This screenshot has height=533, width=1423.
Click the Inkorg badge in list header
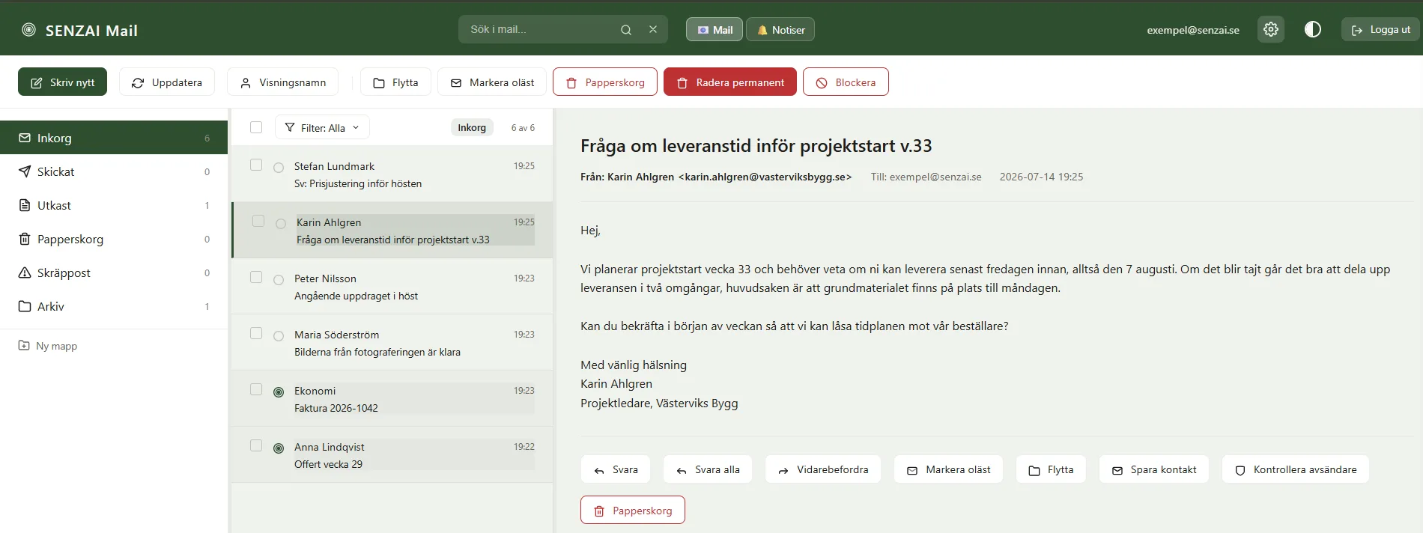click(472, 127)
